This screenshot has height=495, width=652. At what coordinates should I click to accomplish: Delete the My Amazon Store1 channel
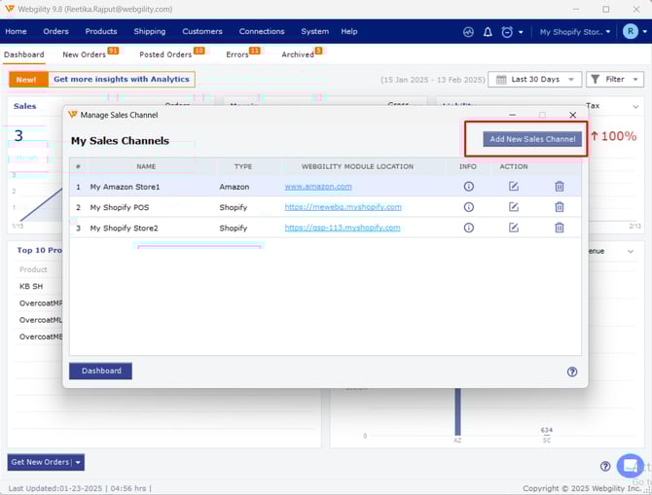point(559,186)
